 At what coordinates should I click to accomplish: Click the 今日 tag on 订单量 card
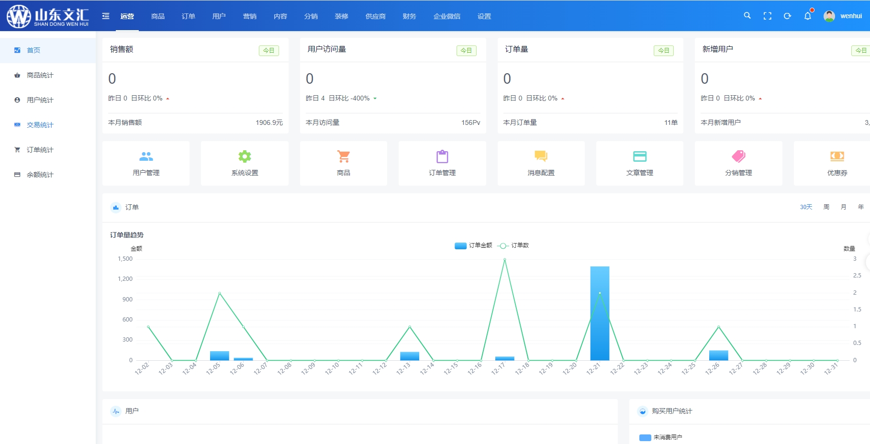[x=664, y=50]
